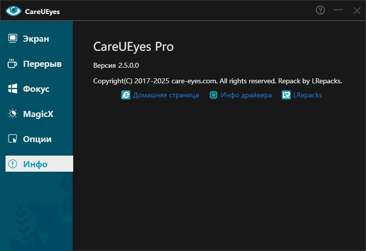This screenshot has width=366, height=251.
Task: Click the chip icon before Инфо драйвера
Action: [214, 95]
